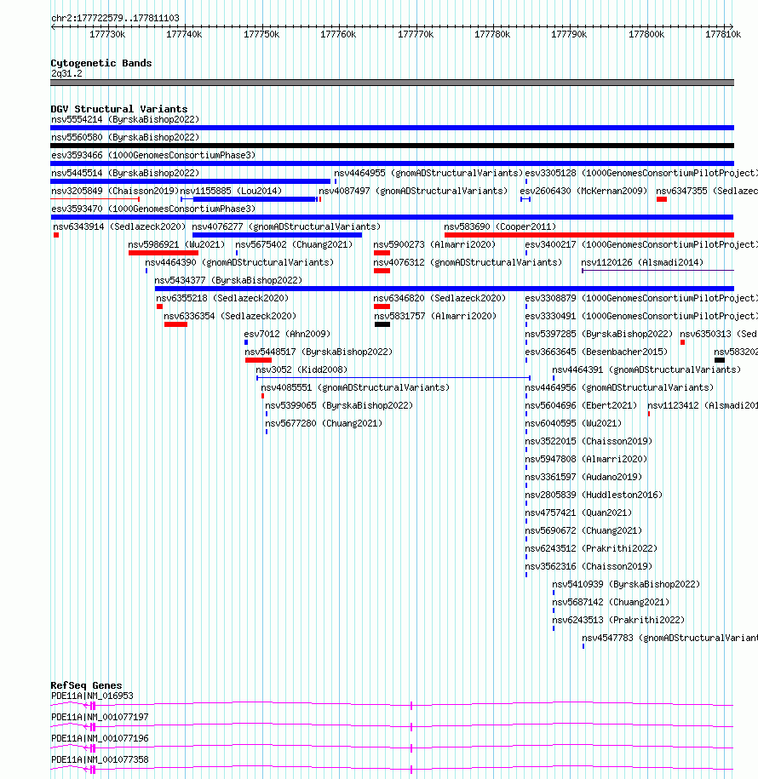Select the red nsv6347355 variant marker
Viewport: 758px width, 779px height.
pyautogui.click(x=662, y=199)
